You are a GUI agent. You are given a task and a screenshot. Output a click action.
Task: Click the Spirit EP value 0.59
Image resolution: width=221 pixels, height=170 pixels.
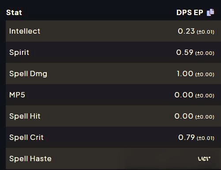pos(184,52)
